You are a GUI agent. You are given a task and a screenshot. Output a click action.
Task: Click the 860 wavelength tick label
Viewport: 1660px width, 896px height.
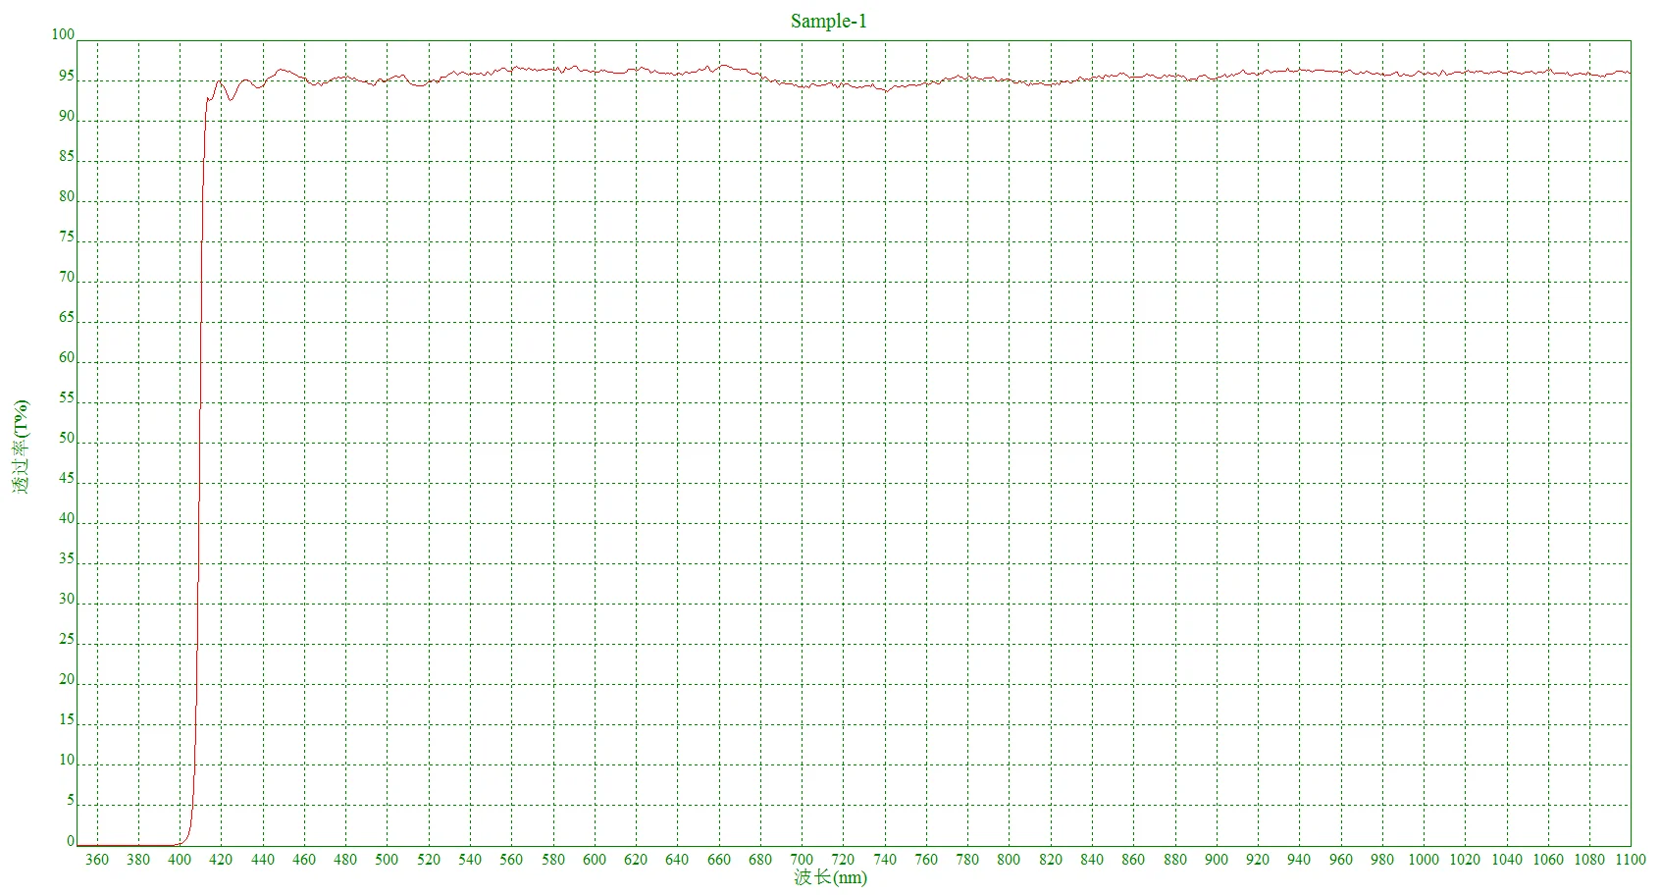click(1133, 860)
